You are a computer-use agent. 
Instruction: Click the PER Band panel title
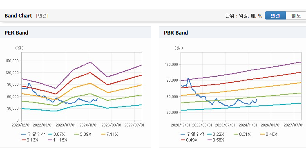pyautogui.click(x=16, y=33)
